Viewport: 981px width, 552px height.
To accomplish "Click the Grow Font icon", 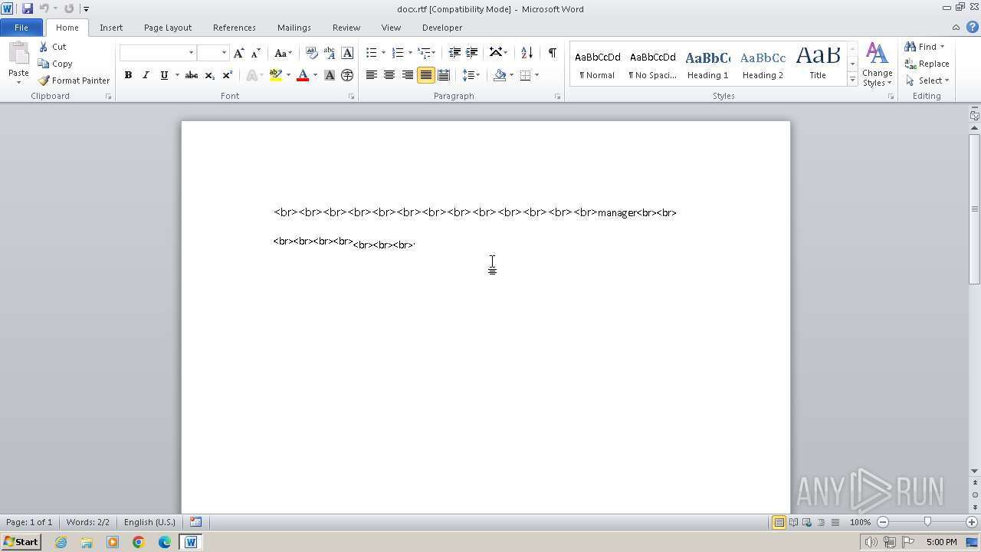I will coord(238,53).
